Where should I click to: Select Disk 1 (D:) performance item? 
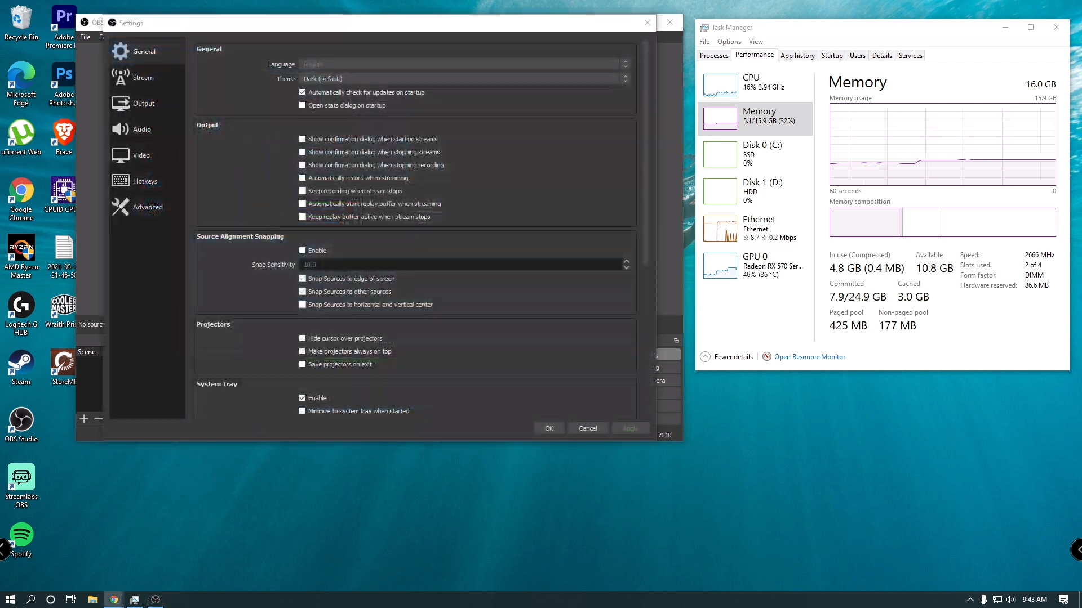pos(755,191)
